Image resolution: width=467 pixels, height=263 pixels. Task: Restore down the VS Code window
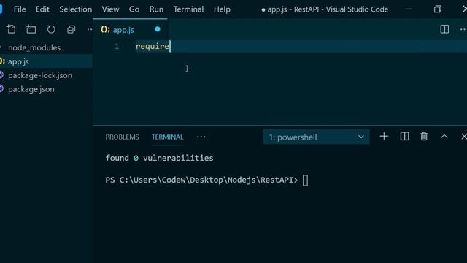point(437,9)
